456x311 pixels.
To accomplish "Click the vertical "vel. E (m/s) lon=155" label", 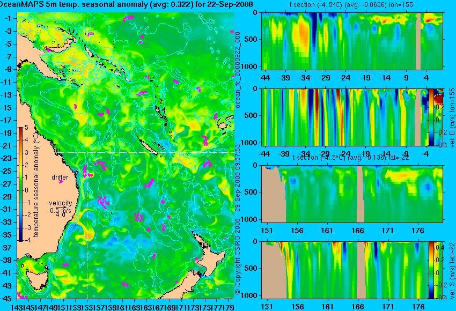I will 452,118.
